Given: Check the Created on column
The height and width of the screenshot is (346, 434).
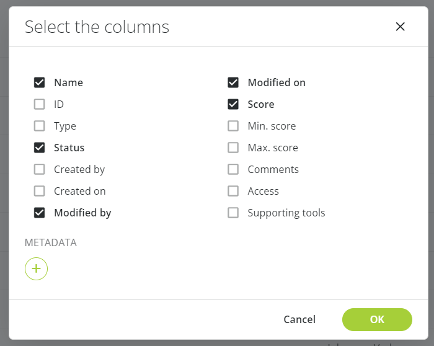Looking at the screenshot, I should [x=39, y=191].
